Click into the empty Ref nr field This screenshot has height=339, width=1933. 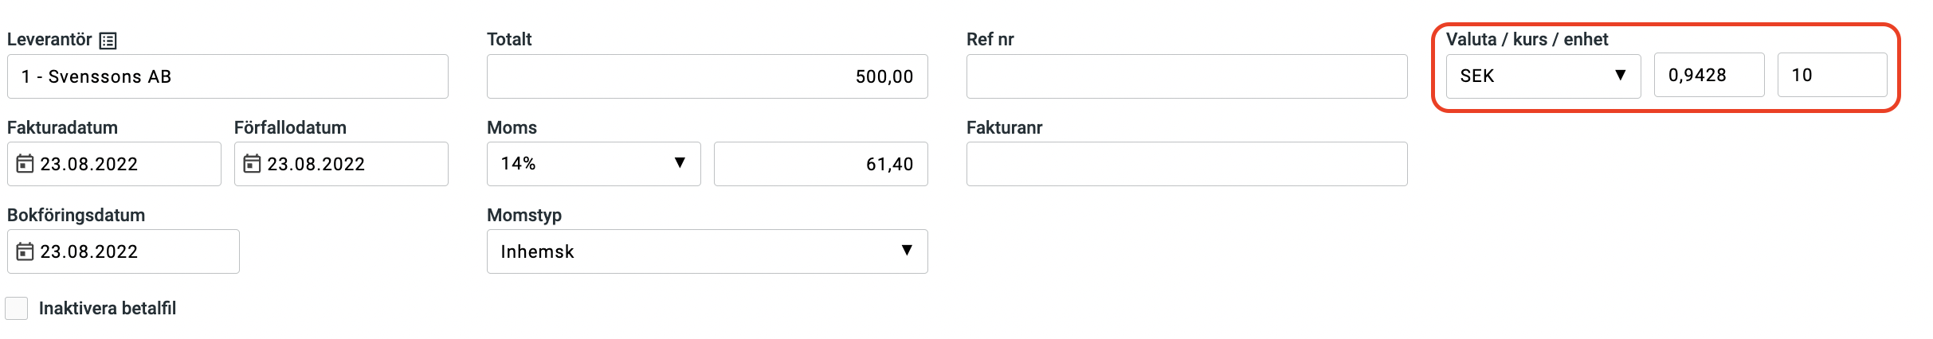[1187, 76]
